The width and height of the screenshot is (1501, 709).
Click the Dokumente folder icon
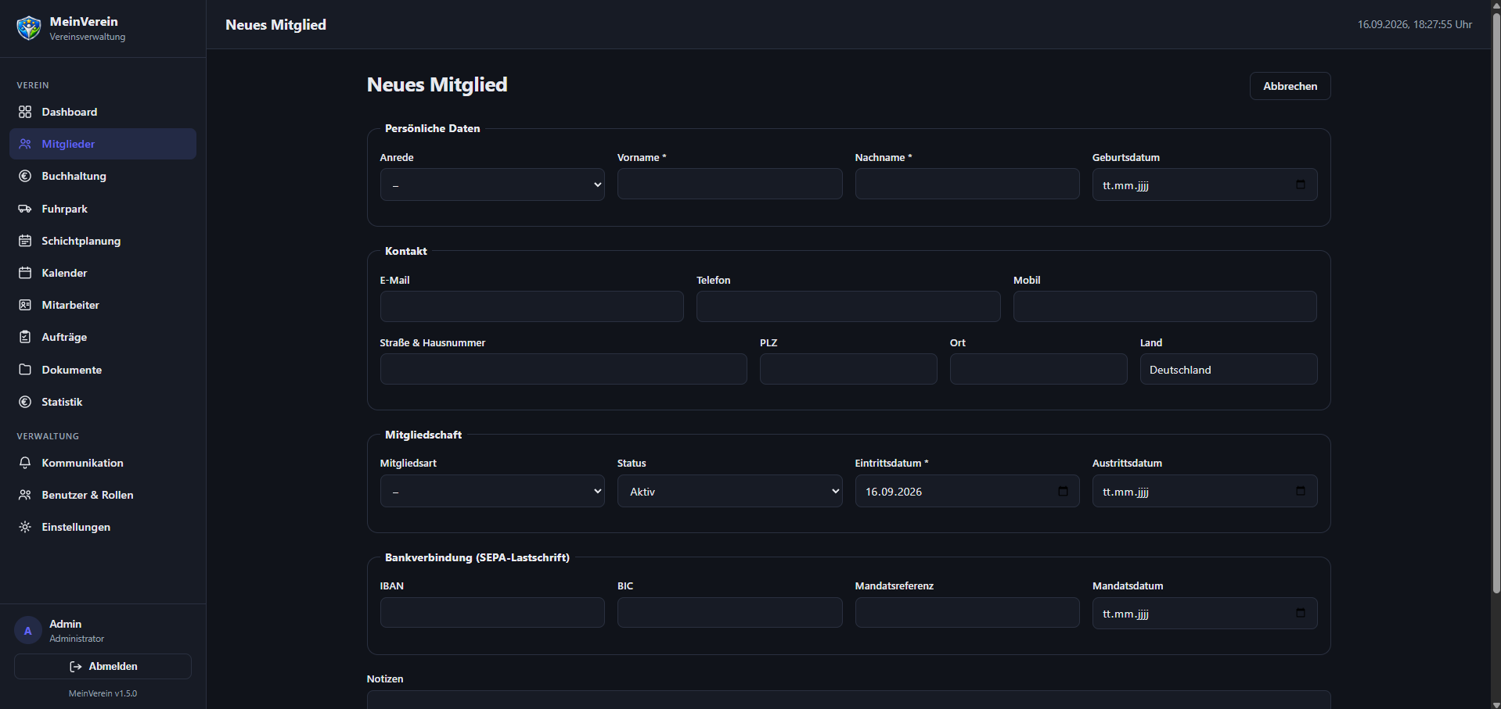pyautogui.click(x=25, y=370)
